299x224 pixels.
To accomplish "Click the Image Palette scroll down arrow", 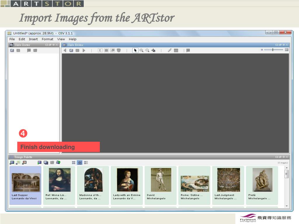I will point(287,206).
